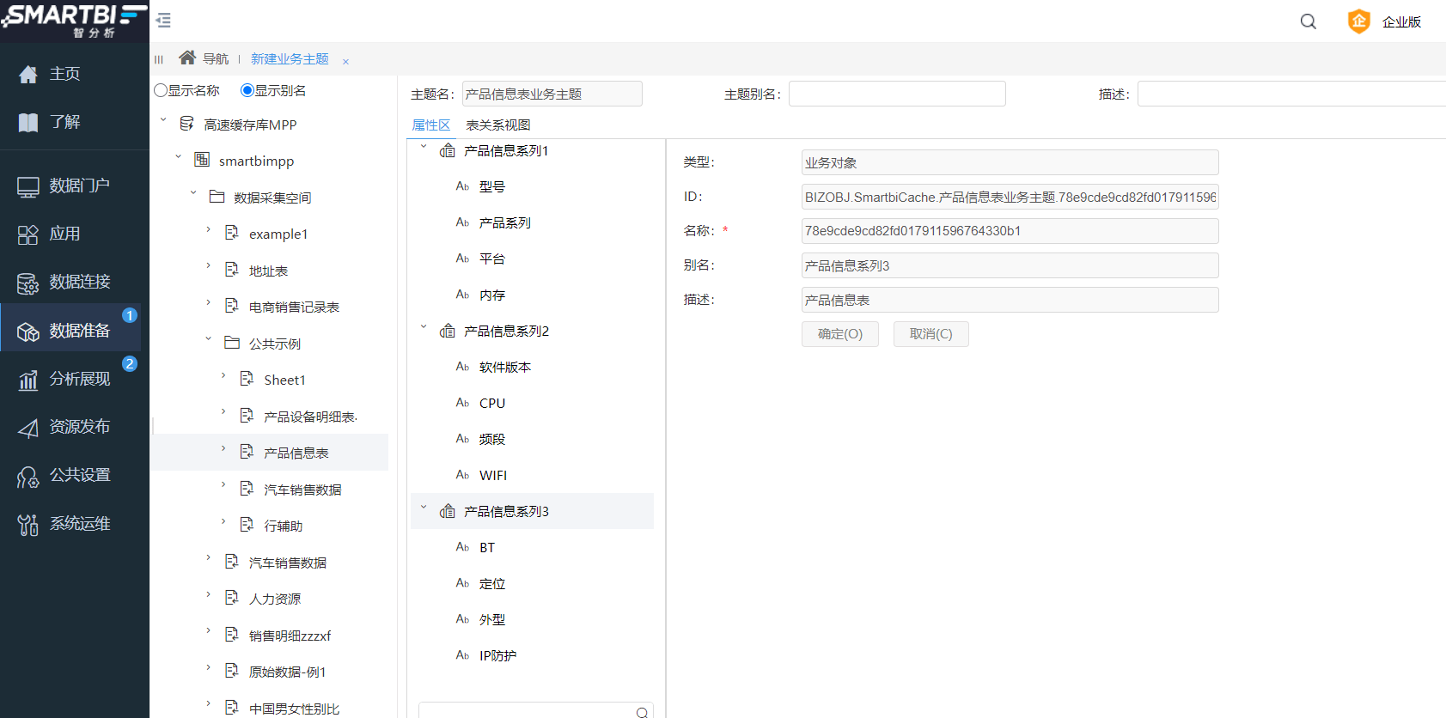
Task: Click the tab list icon left of 导航
Action: (159, 59)
